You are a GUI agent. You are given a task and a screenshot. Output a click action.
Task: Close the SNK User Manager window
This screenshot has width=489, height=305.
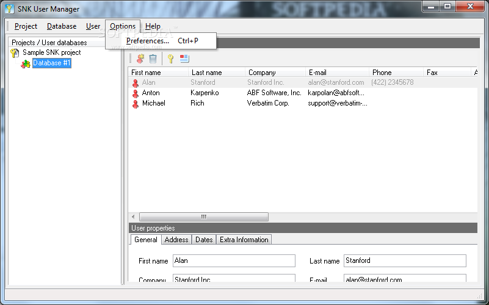(x=470, y=6)
